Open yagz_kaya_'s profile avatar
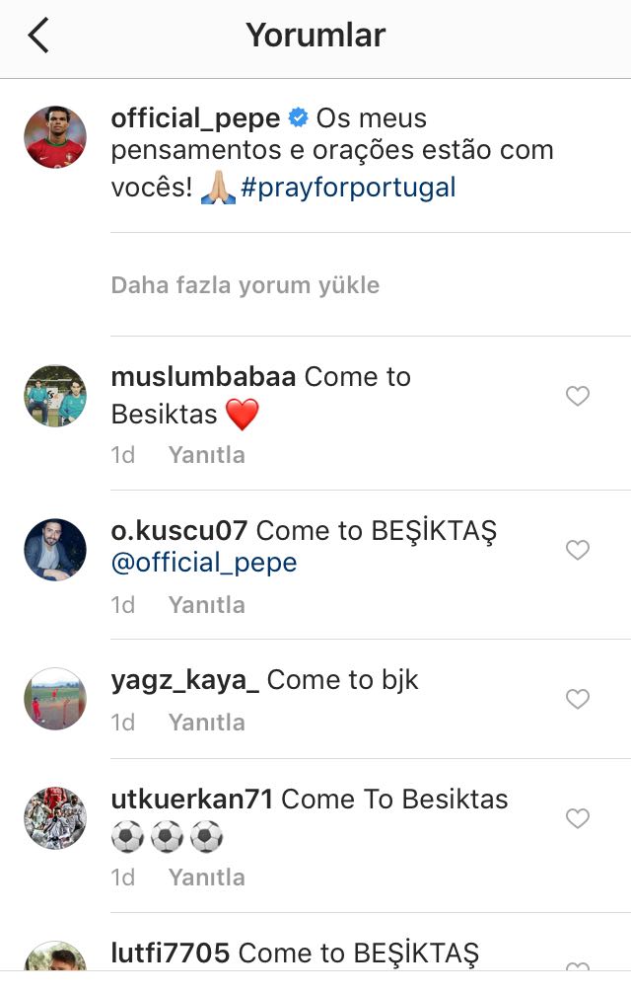 pos(55,699)
